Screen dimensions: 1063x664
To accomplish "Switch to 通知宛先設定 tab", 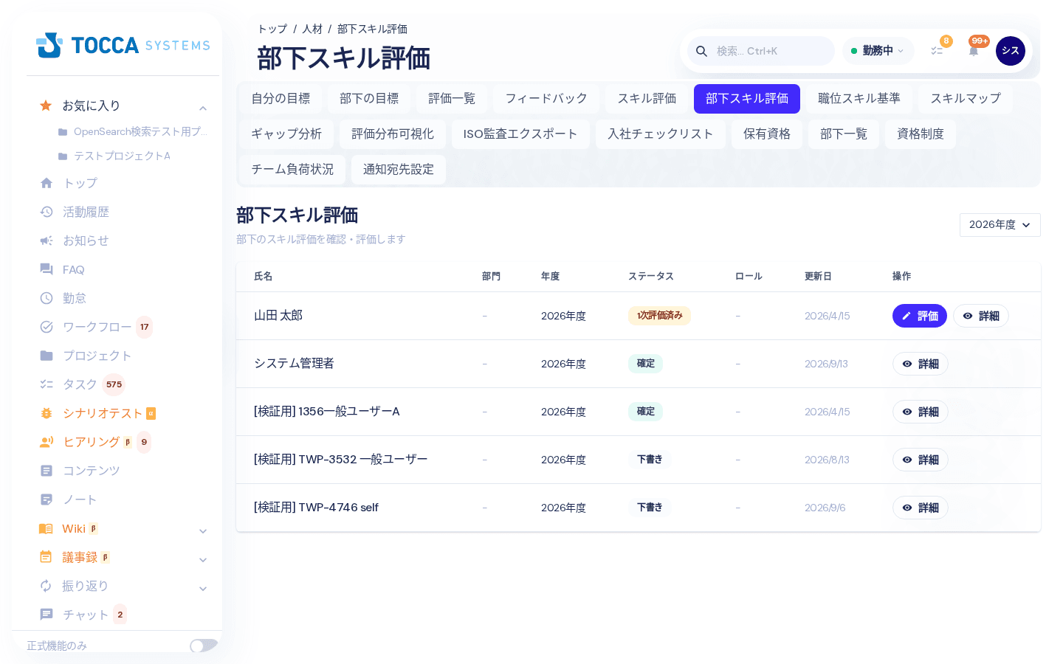I will [x=399, y=170].
